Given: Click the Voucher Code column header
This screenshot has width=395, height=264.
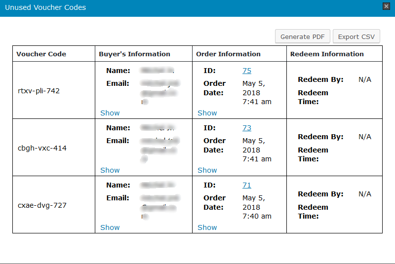Looking at the screenshot, I should [x=41, y=54].
